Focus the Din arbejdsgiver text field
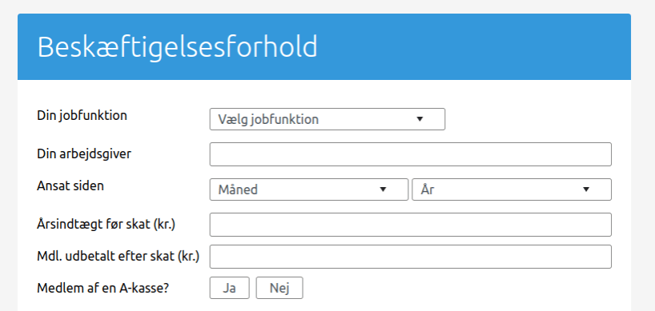This screenshot has height=311, width=655. click(x=411, y=154)
